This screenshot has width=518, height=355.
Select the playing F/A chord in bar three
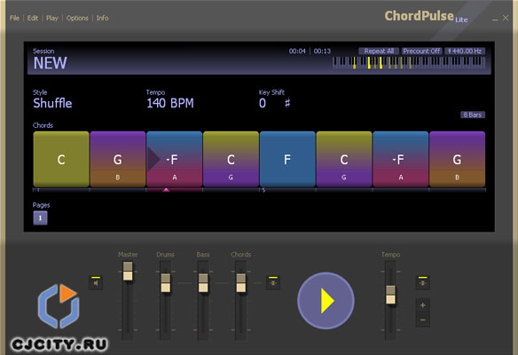coord(174,160)
